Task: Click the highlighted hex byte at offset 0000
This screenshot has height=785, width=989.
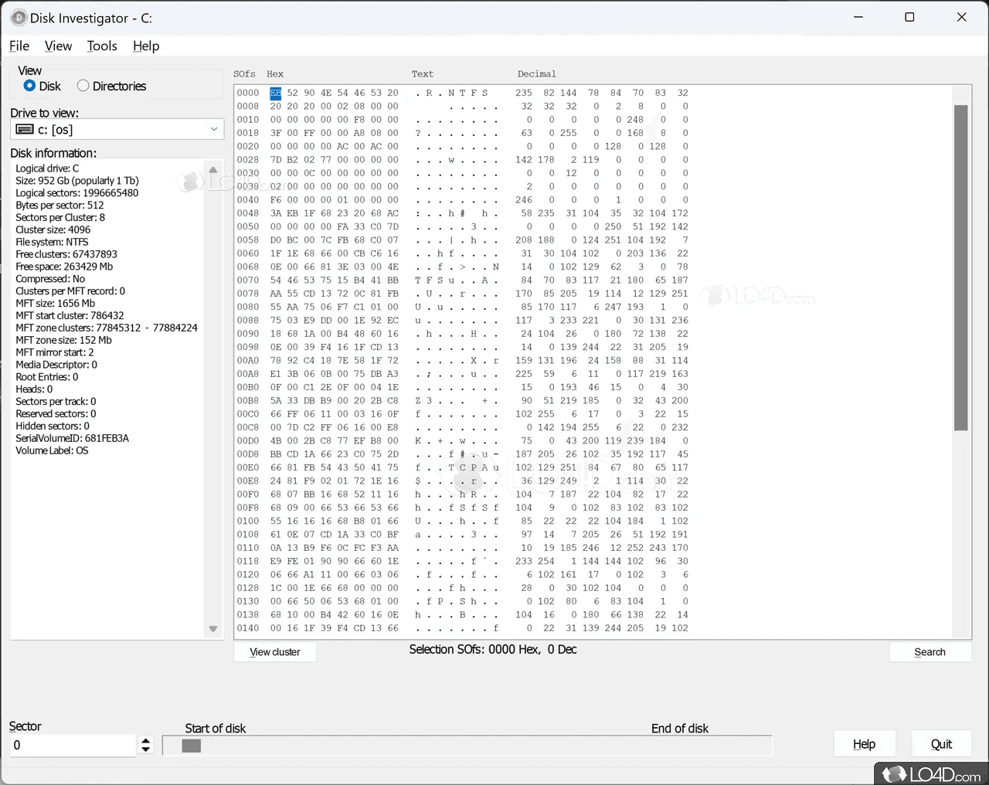Action: [x=275, y=92]
